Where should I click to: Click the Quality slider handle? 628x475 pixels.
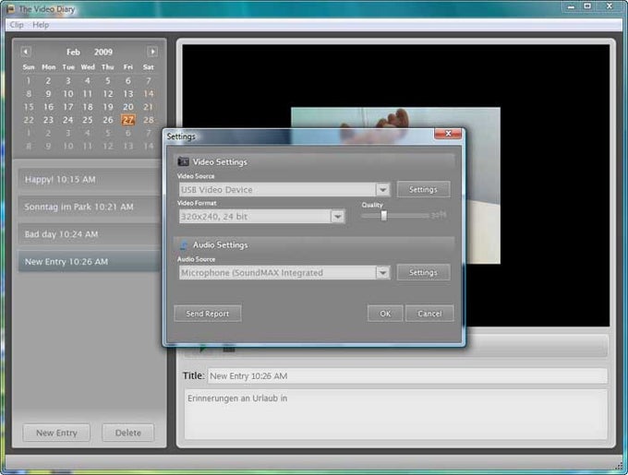click(x=383, y=216)
